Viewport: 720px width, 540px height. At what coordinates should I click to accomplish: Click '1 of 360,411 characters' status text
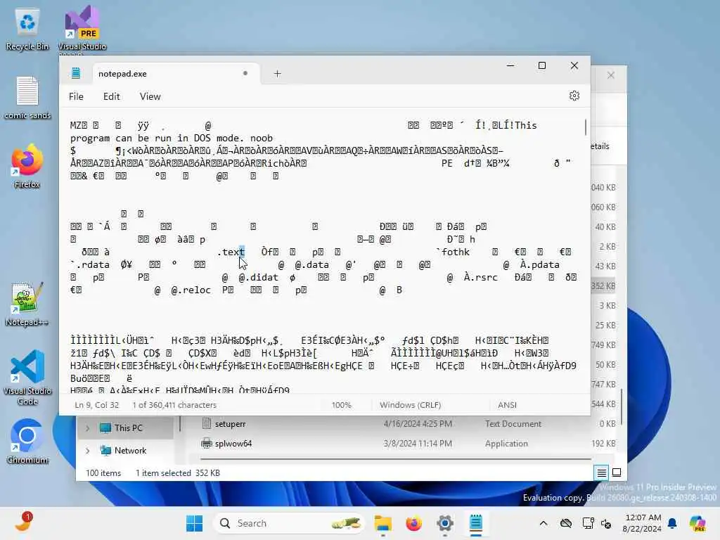[174, 405]
